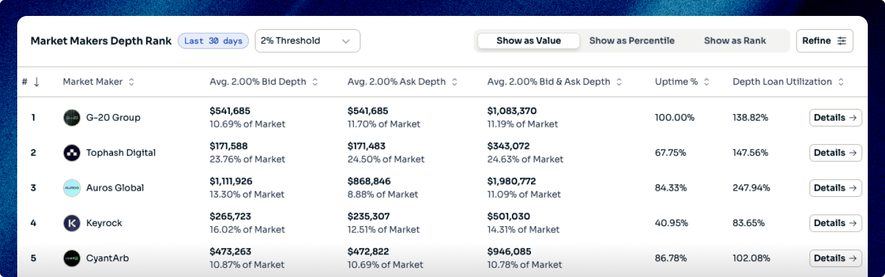Click the Market Makers Depth Rank title
The width and height of the screenshot is (885, 277).
[x=101, y=41]
